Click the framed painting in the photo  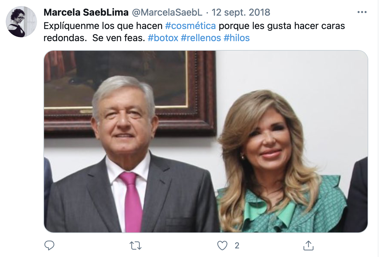coord(130,92)
